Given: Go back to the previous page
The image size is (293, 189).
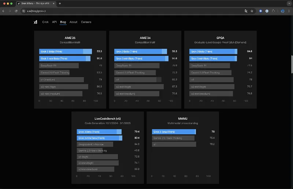Looking at the screenshot, I should coord(4,11).
